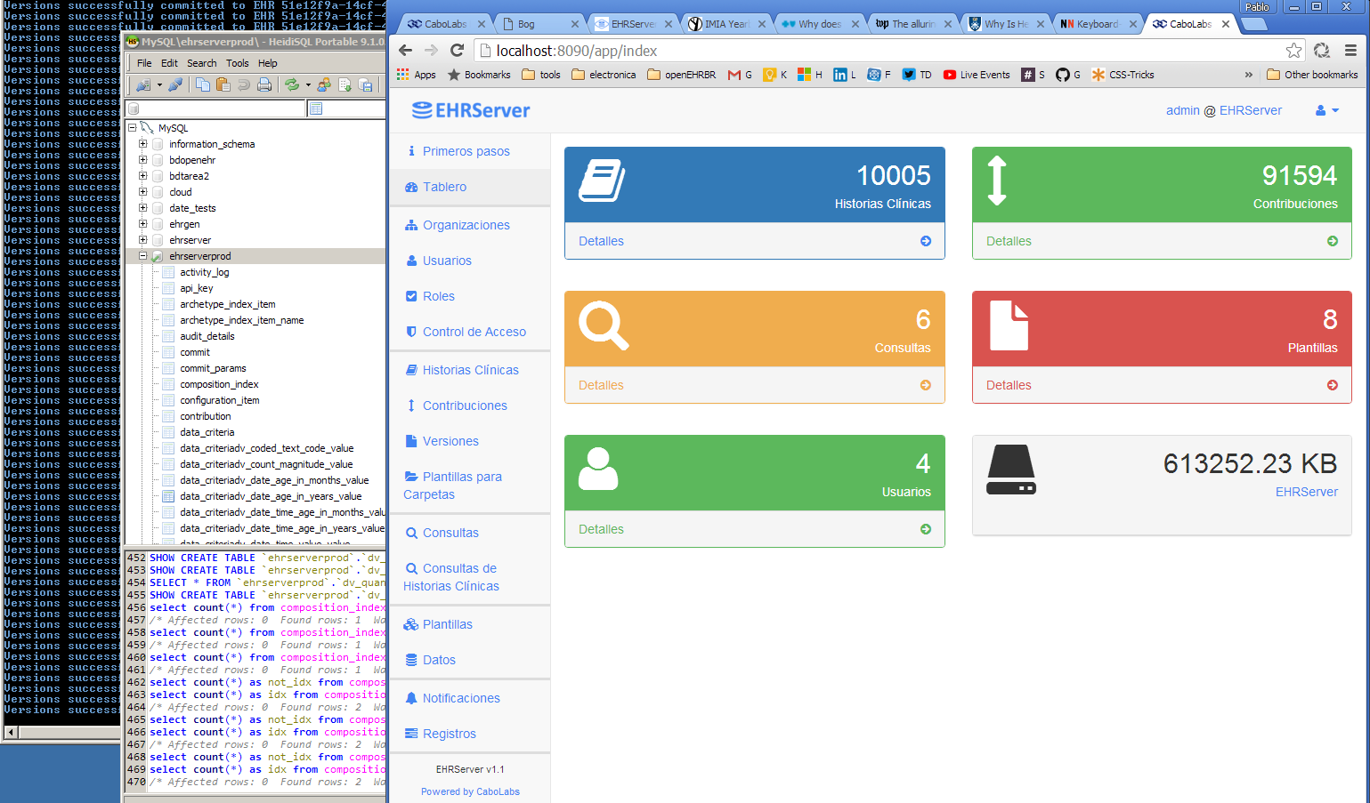Viewport: 1370px width, 803px height.
Task: Show more bookmarks with the double chevron
Action: [x=1248, y=75]
